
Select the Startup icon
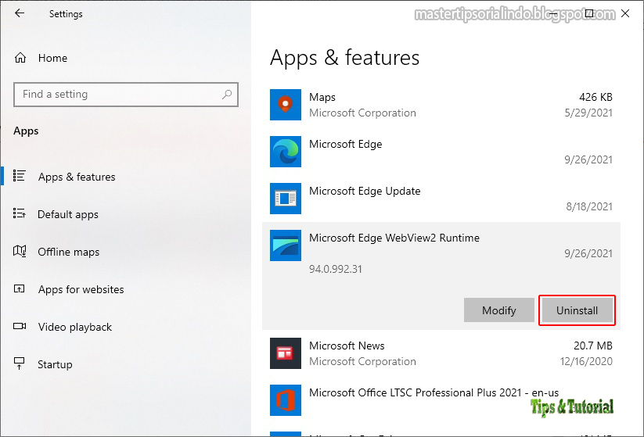tap(20, 364)
